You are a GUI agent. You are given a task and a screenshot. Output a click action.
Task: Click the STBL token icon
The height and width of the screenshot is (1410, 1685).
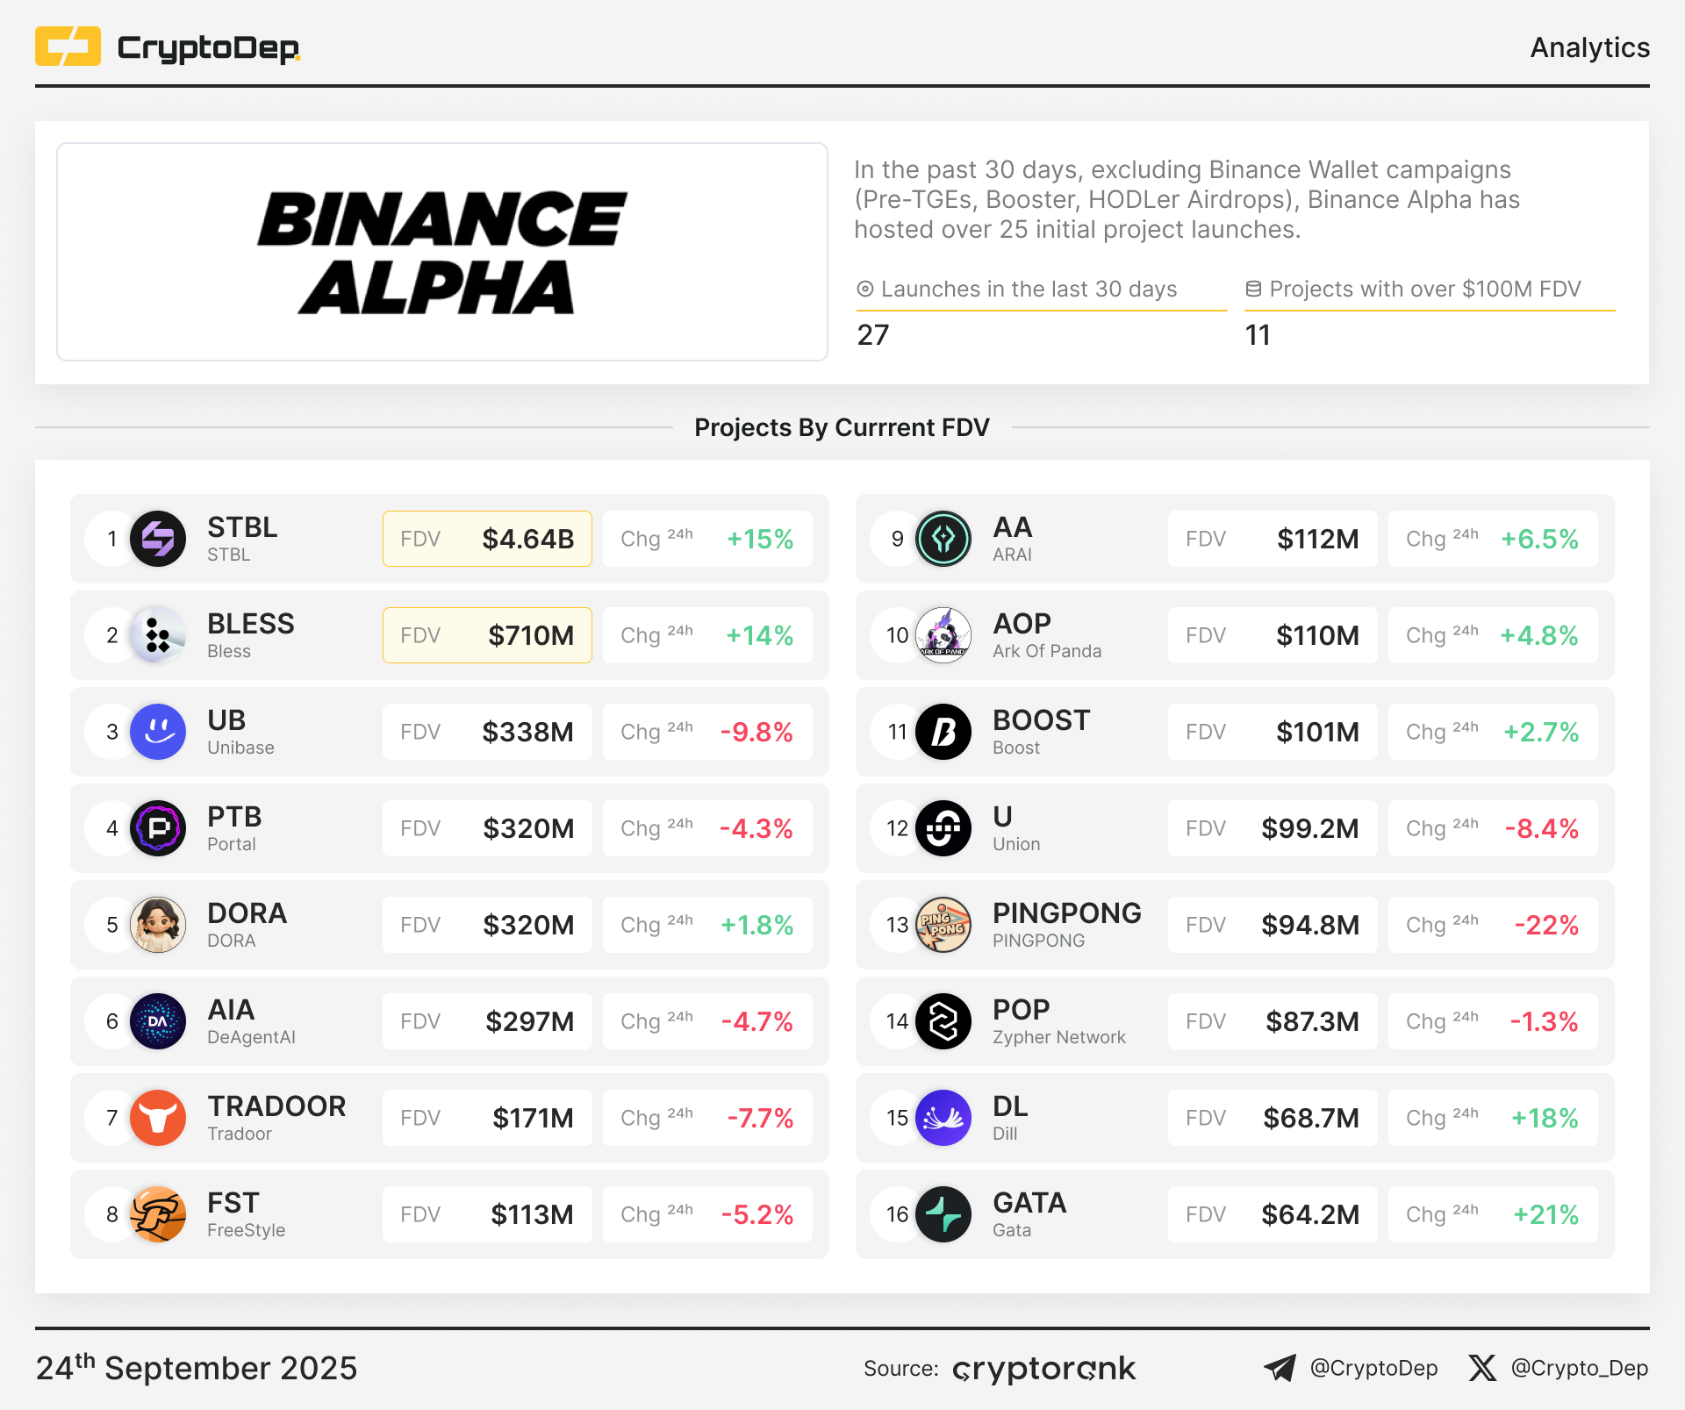(x=158, y=539)
